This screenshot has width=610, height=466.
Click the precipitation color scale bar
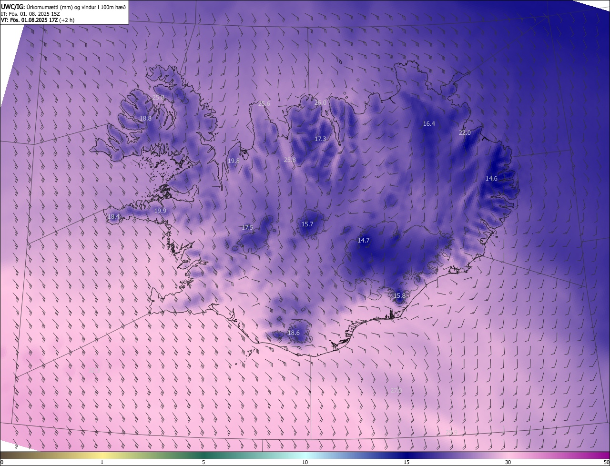[x=305, y=455]
